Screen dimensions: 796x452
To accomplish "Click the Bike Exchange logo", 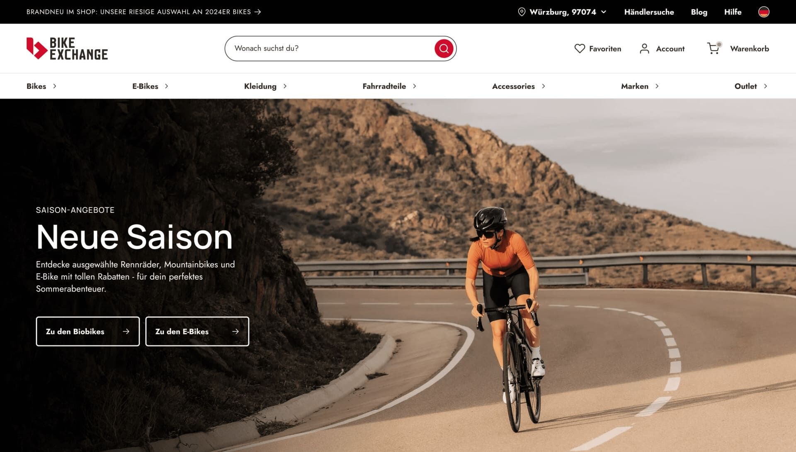I will (67, 48).
